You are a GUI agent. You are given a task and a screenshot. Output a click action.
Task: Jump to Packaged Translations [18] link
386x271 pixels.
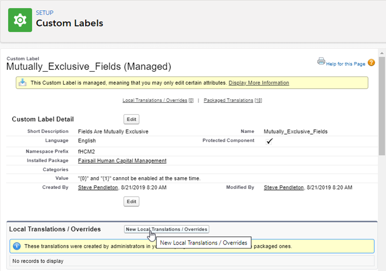(x=232, y=100)
